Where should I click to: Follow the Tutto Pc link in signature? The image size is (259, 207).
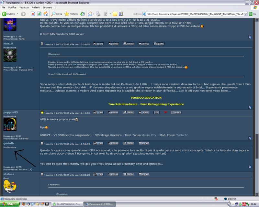click(182, 135)
